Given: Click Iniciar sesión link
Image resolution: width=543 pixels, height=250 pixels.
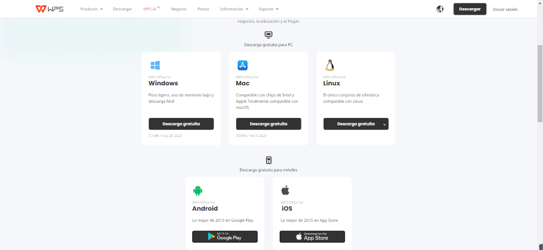Looking at the screenshot, I should click(x=505, y=9).
